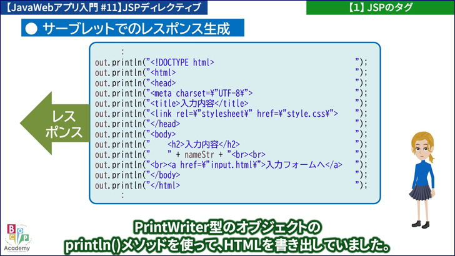Select the 【1】JSPのタグ green header

380,7
